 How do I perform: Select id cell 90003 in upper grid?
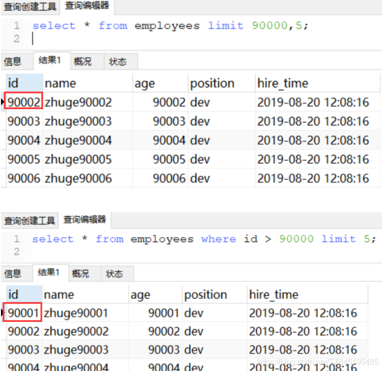tap(24, 121)
